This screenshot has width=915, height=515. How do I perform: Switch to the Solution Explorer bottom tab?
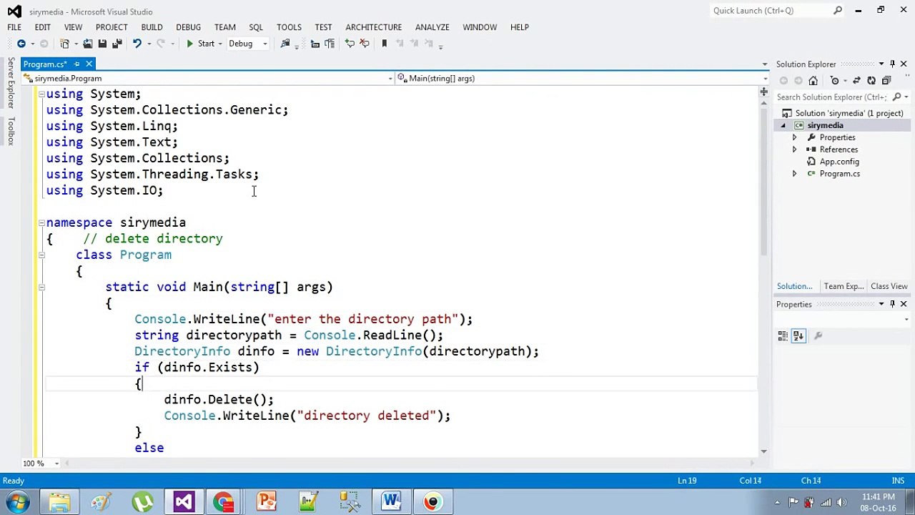[x=795, y=286]
